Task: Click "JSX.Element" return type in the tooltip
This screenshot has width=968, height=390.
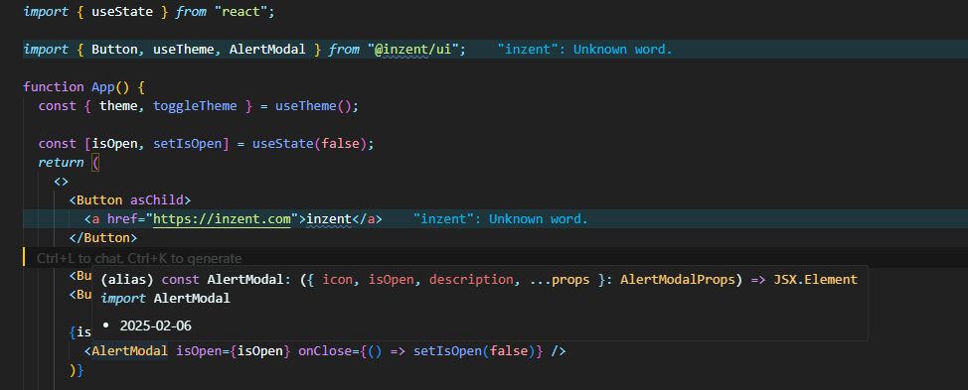Action: pos(816,280)
